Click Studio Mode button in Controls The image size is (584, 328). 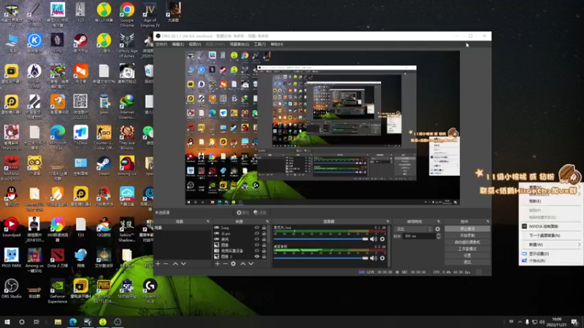(467, 249)
